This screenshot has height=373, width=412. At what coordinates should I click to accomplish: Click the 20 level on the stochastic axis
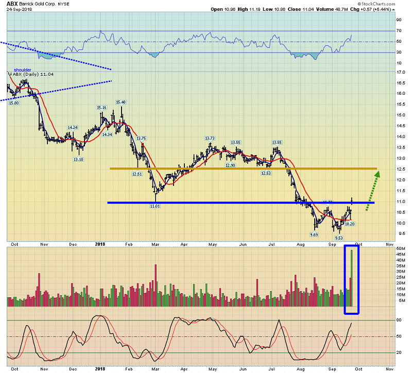click(399, 352)
